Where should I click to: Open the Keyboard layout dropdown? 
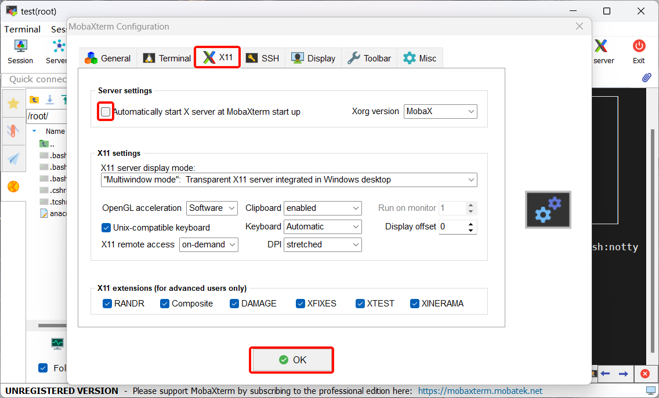tap(323, 227)
